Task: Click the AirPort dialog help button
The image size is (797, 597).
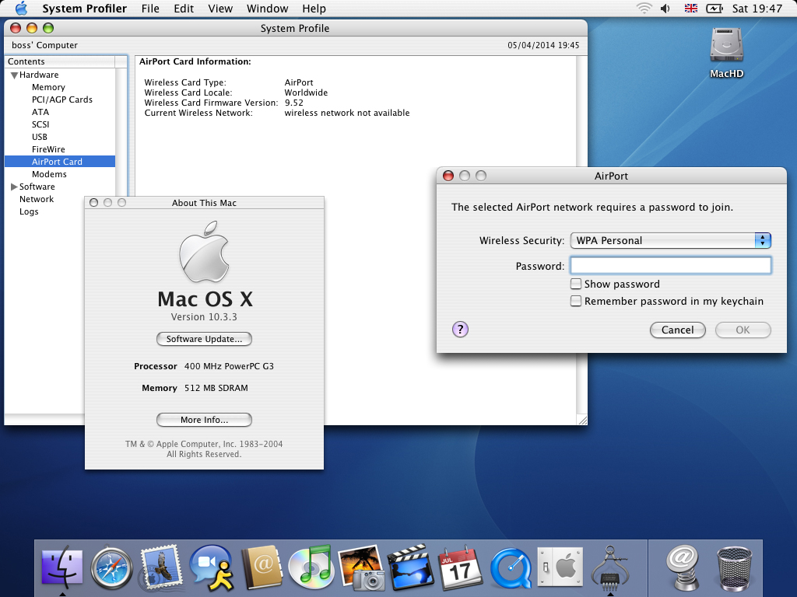Action: point(460,330)
